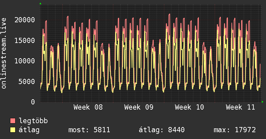Screen dimensions: 266x139
Task: Click the 20000 y-axis value
Action: 25,20
